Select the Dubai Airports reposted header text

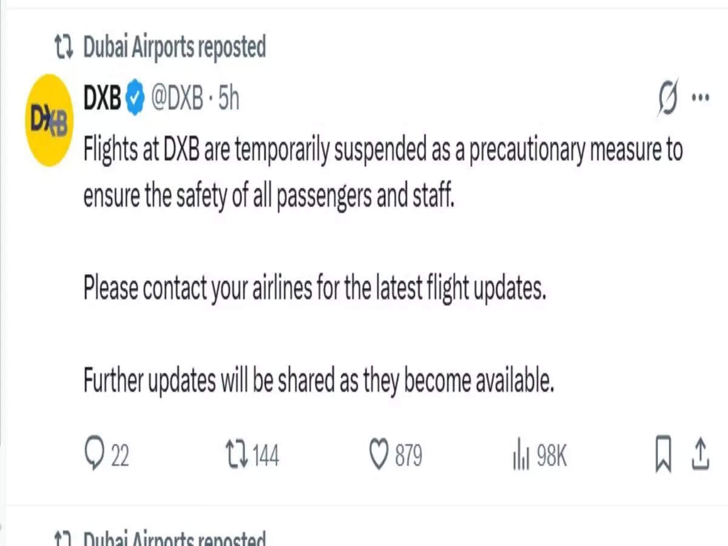(175, 47)
